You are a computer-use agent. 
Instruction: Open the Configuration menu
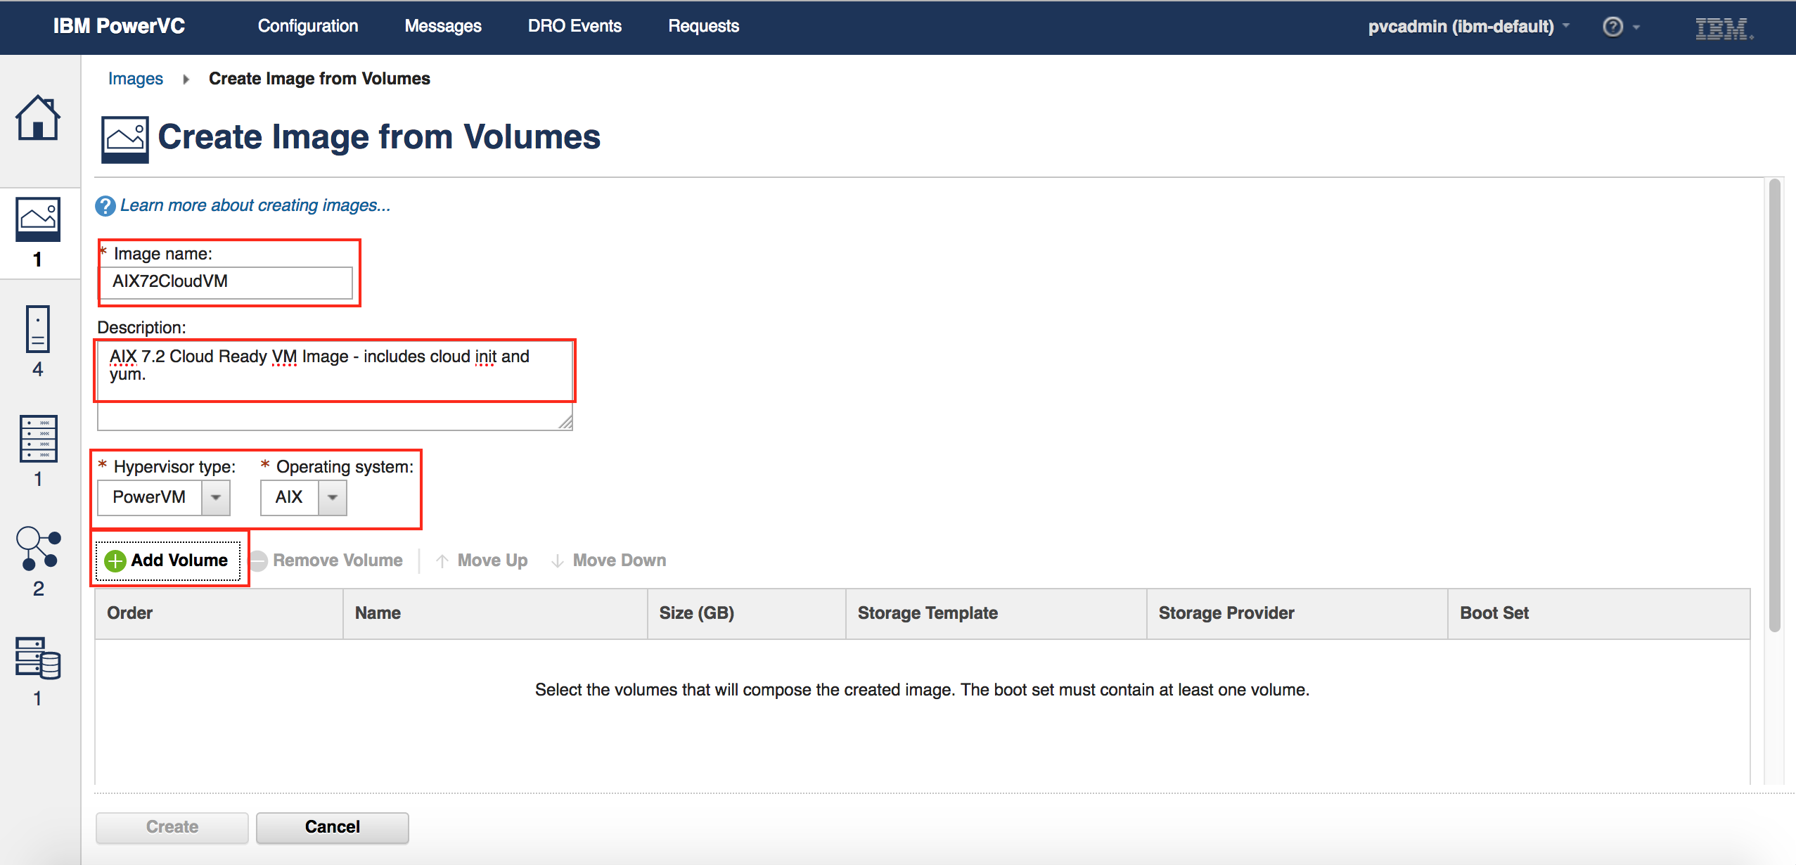point(308,26)
